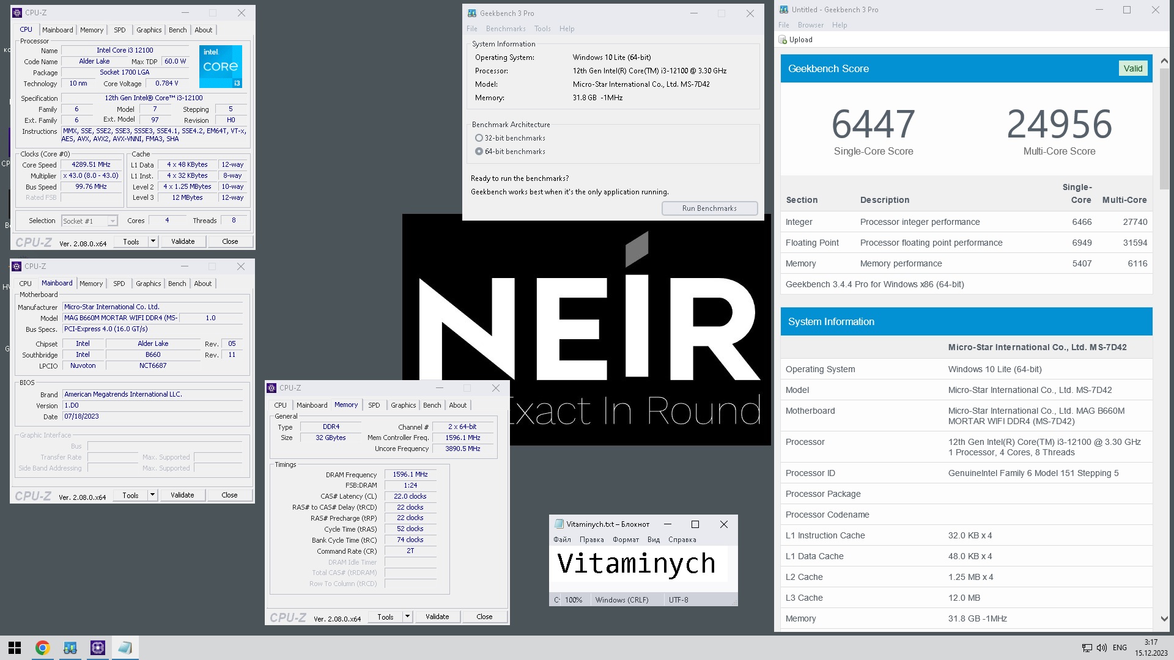Open the Windows Start menu
1174x660 pixels.
coord(15,648)
